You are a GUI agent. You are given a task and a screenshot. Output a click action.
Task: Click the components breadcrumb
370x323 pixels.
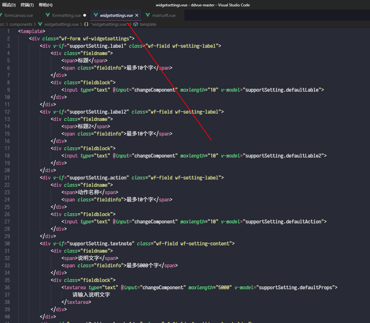[x=21, y=24]
